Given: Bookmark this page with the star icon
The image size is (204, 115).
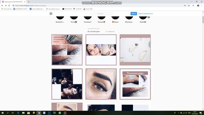Looking at the screenshot, I should pos(189,6).
